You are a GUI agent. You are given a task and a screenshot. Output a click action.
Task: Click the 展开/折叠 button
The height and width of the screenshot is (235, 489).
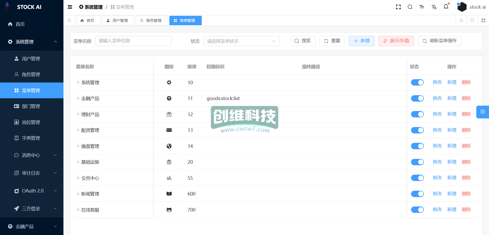396,41
